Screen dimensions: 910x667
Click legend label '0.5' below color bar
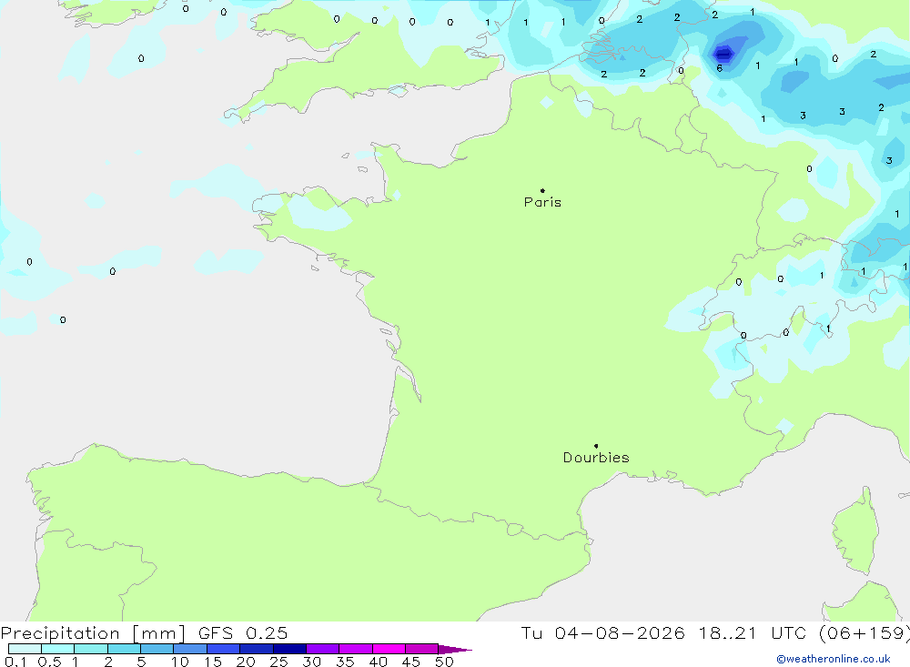pyautogui.click(x=49, y=662)
